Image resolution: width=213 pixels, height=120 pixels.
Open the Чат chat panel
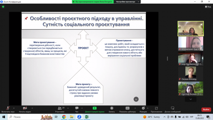pyautogui.click(x=77, y=109)
